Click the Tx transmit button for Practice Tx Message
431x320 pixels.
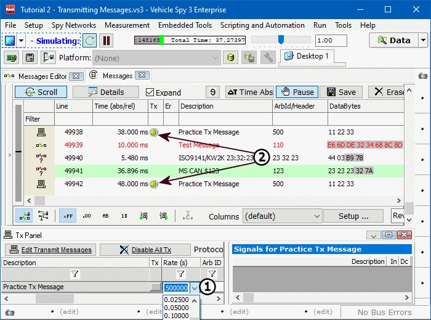[x=155, y=287]
